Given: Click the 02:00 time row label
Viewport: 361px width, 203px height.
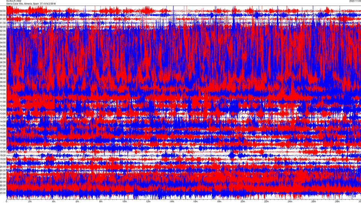Looking at the screenshot, I should [3, 27].
